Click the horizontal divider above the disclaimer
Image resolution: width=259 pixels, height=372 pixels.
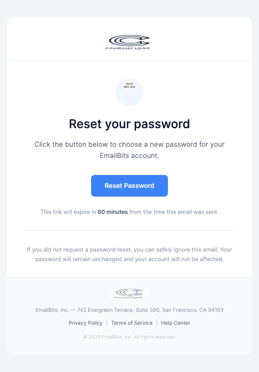pyautogui.click(x=129, y=231)
